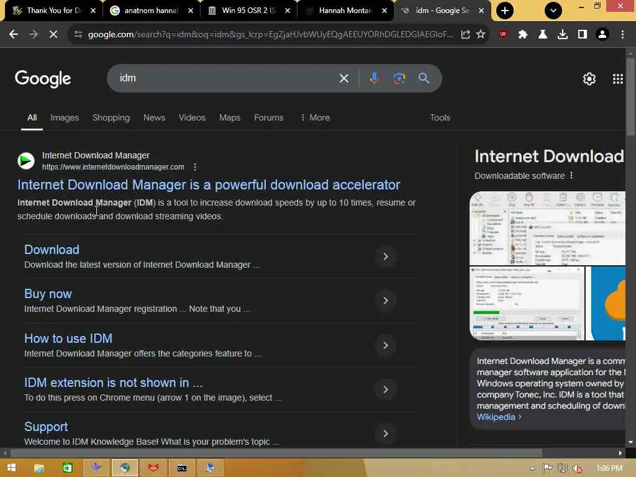
Task: Open the Windows Start menu
Action: [11, 468]
